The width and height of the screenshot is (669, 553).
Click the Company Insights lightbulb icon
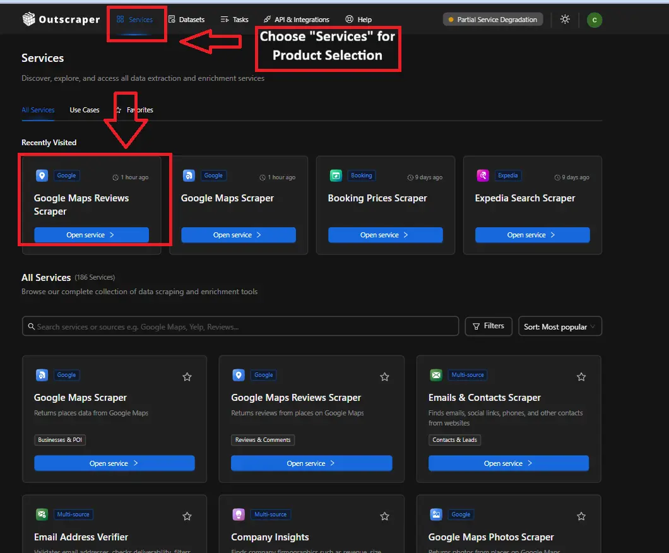pyautogui.click(x=238, y=514)
